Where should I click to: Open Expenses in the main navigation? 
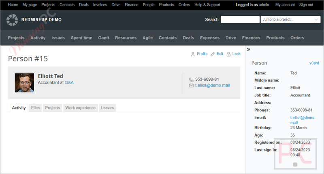coord(209,38)
